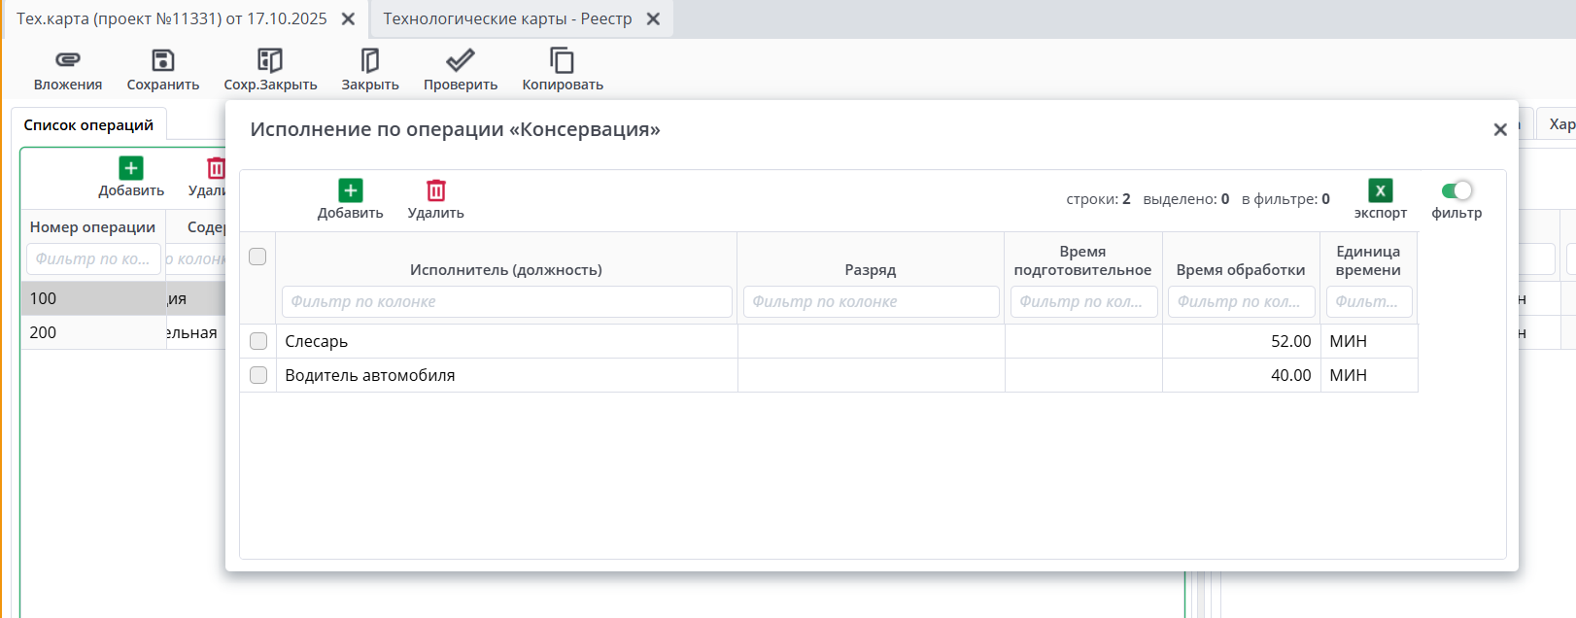This screenshot has height=618, width=1576.
Task: Run the Проверить check icon
Action: pos(460,61)
